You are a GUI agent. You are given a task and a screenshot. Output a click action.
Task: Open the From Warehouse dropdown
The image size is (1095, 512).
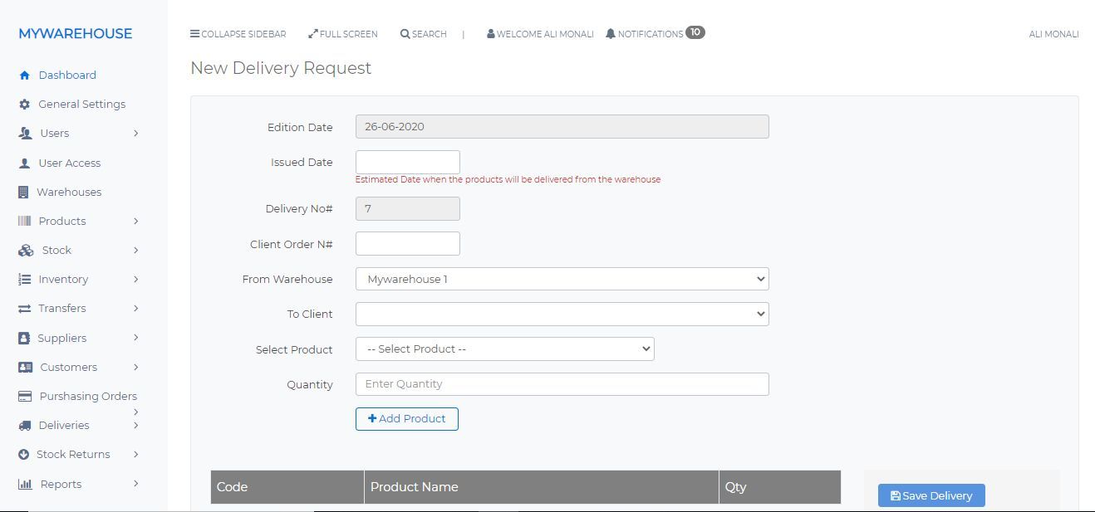click(x=562, y=279)
